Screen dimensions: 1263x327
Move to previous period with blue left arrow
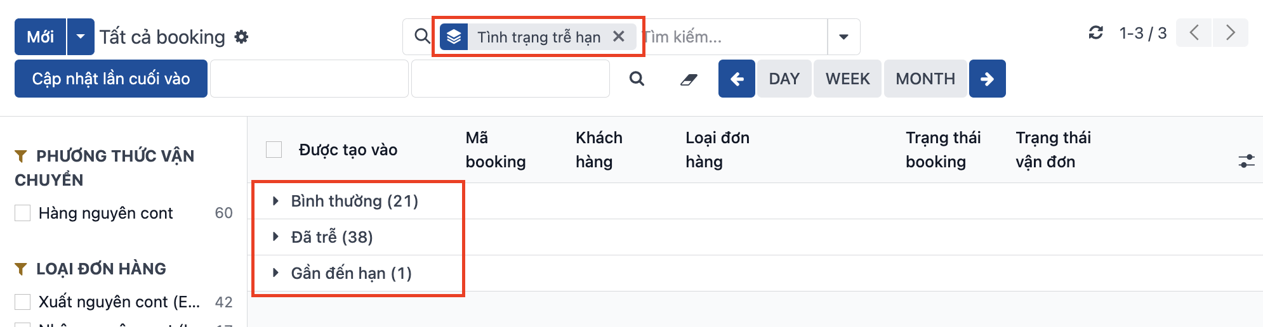737,79
